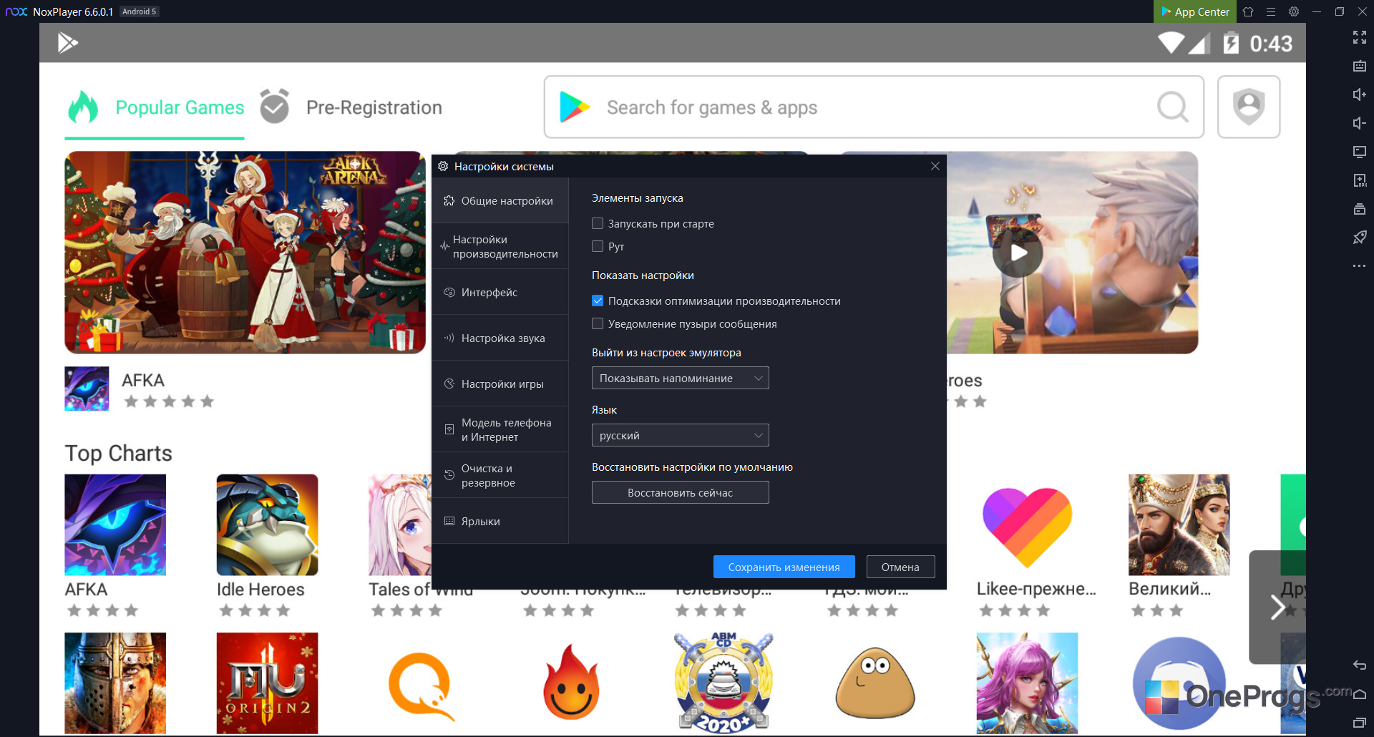Open the user profile shield icon
Image resolution: width=1374 pixels, height=737 pixels.
click(1249, 107)
